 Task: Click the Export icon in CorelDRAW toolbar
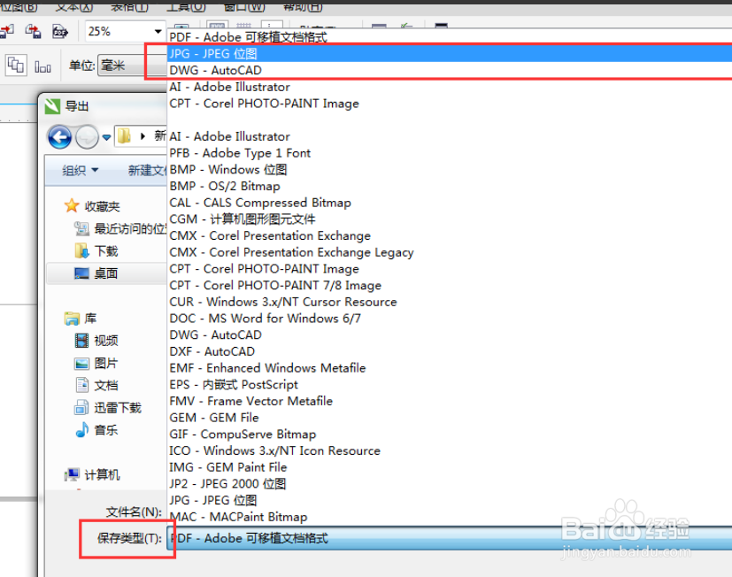33,32
